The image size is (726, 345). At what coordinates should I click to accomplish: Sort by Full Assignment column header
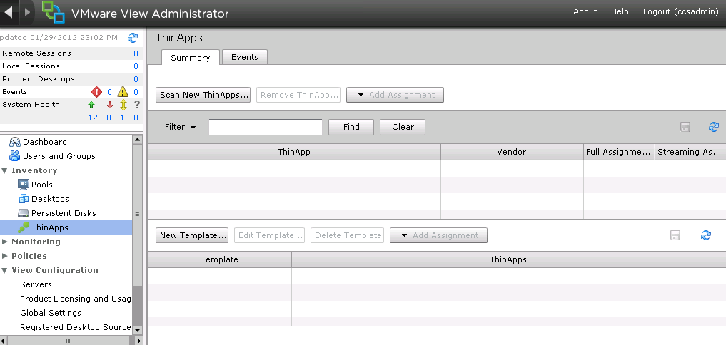click(x=619, y=152)
